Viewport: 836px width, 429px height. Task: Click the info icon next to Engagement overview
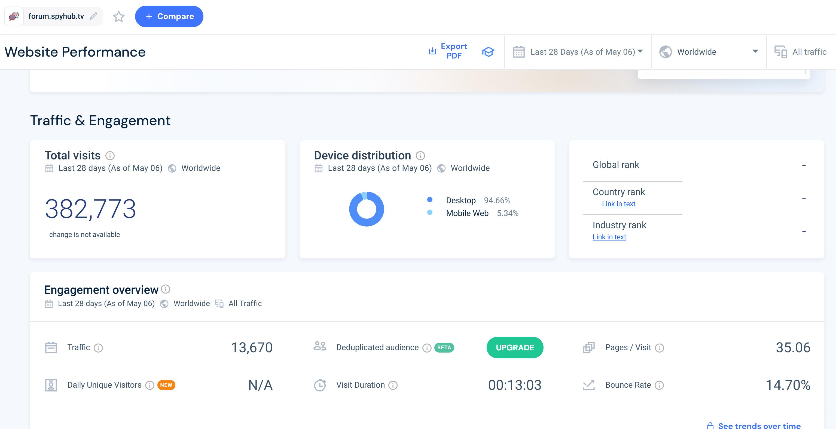166,289
